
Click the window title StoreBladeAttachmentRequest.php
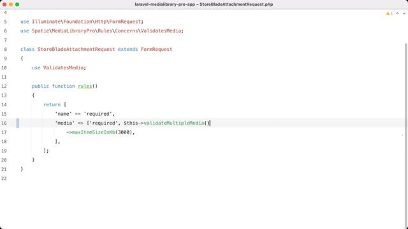click(237, 4)
